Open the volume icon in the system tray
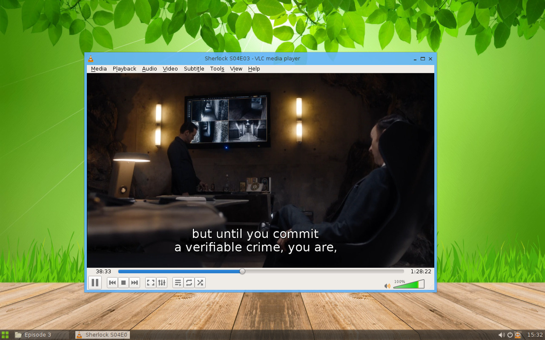The height and width of the screenshot is (340, 545). coord(502,334)
